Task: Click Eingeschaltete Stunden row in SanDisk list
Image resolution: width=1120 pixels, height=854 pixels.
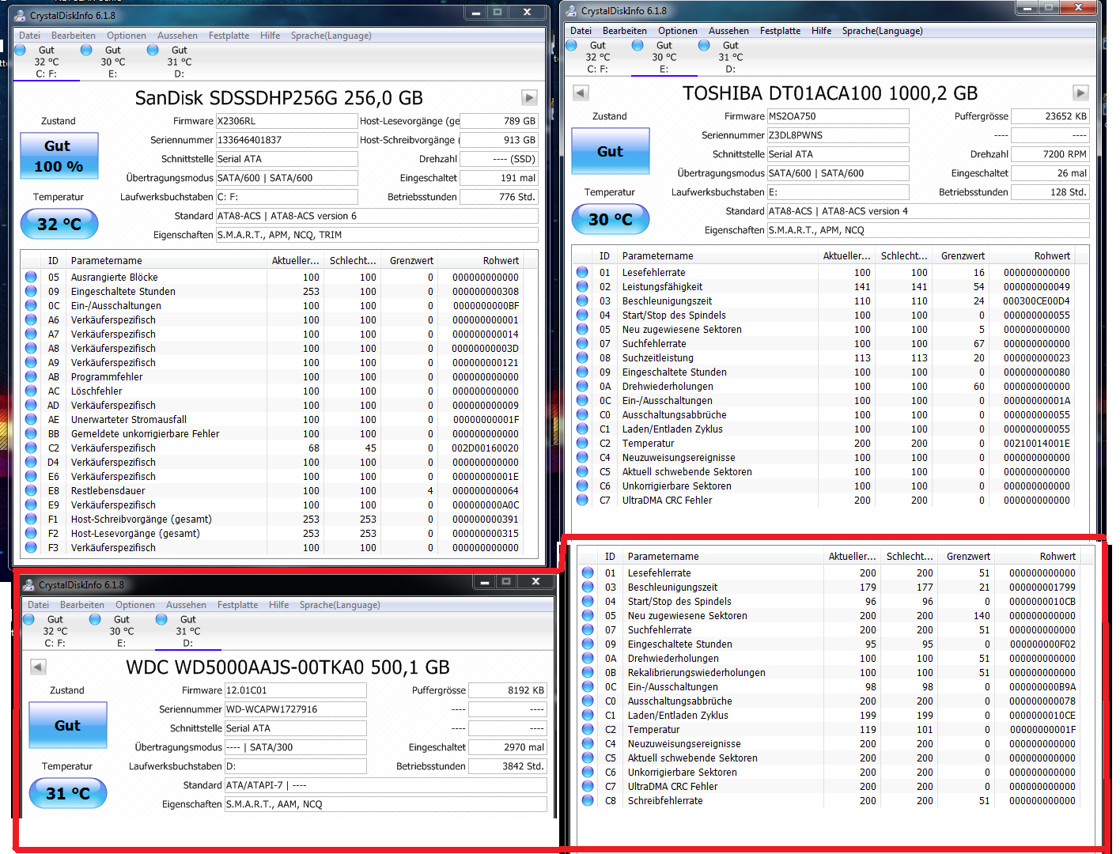Action: point(274,291)
